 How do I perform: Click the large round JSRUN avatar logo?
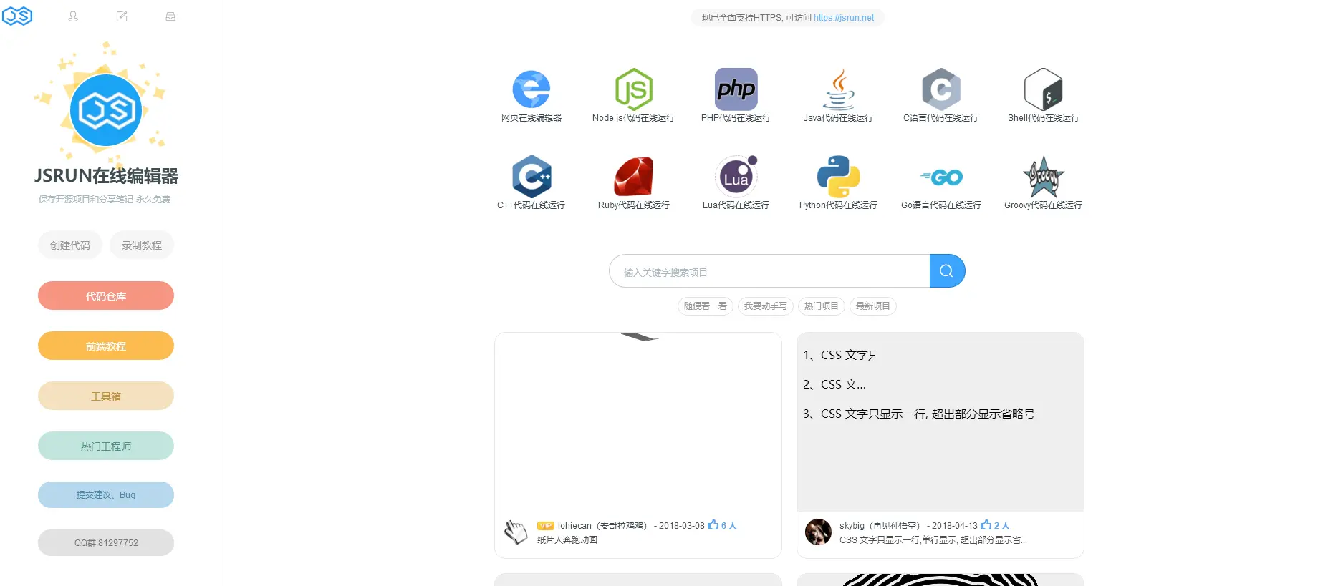[x=106, y=110]
